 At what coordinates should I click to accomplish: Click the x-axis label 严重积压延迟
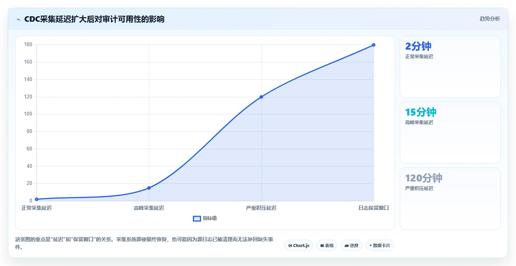[261, 208]
